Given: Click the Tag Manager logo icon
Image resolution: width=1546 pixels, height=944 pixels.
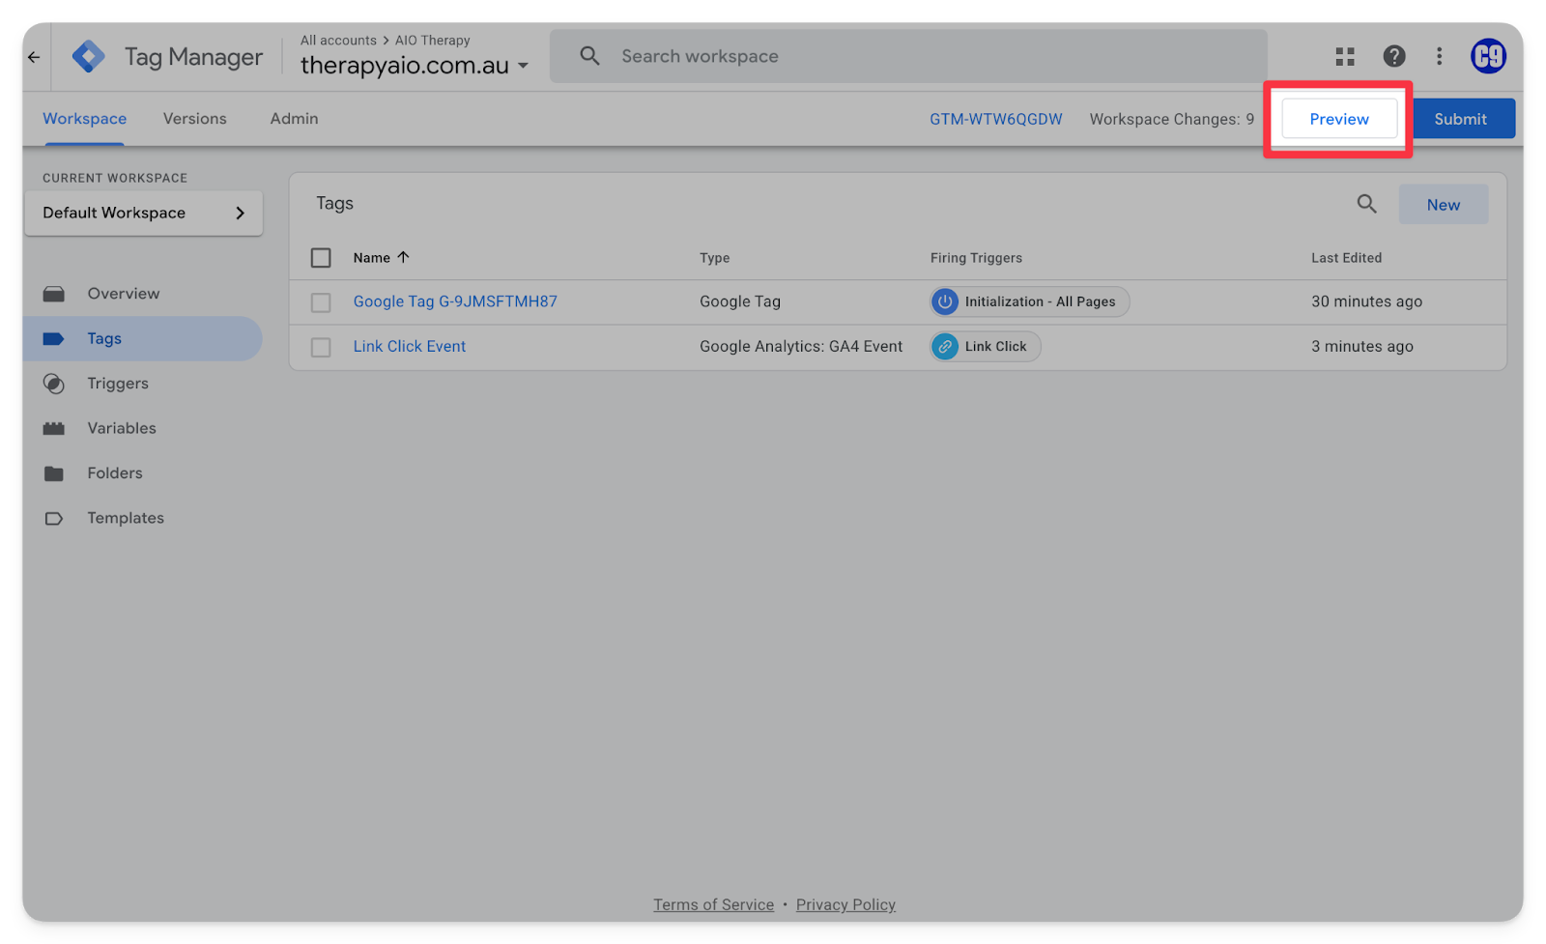Looking at the screenshot, I should [89, 57].
